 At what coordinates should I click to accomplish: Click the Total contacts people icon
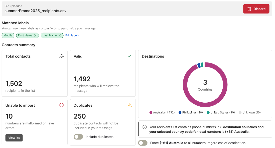coord(61,56)
